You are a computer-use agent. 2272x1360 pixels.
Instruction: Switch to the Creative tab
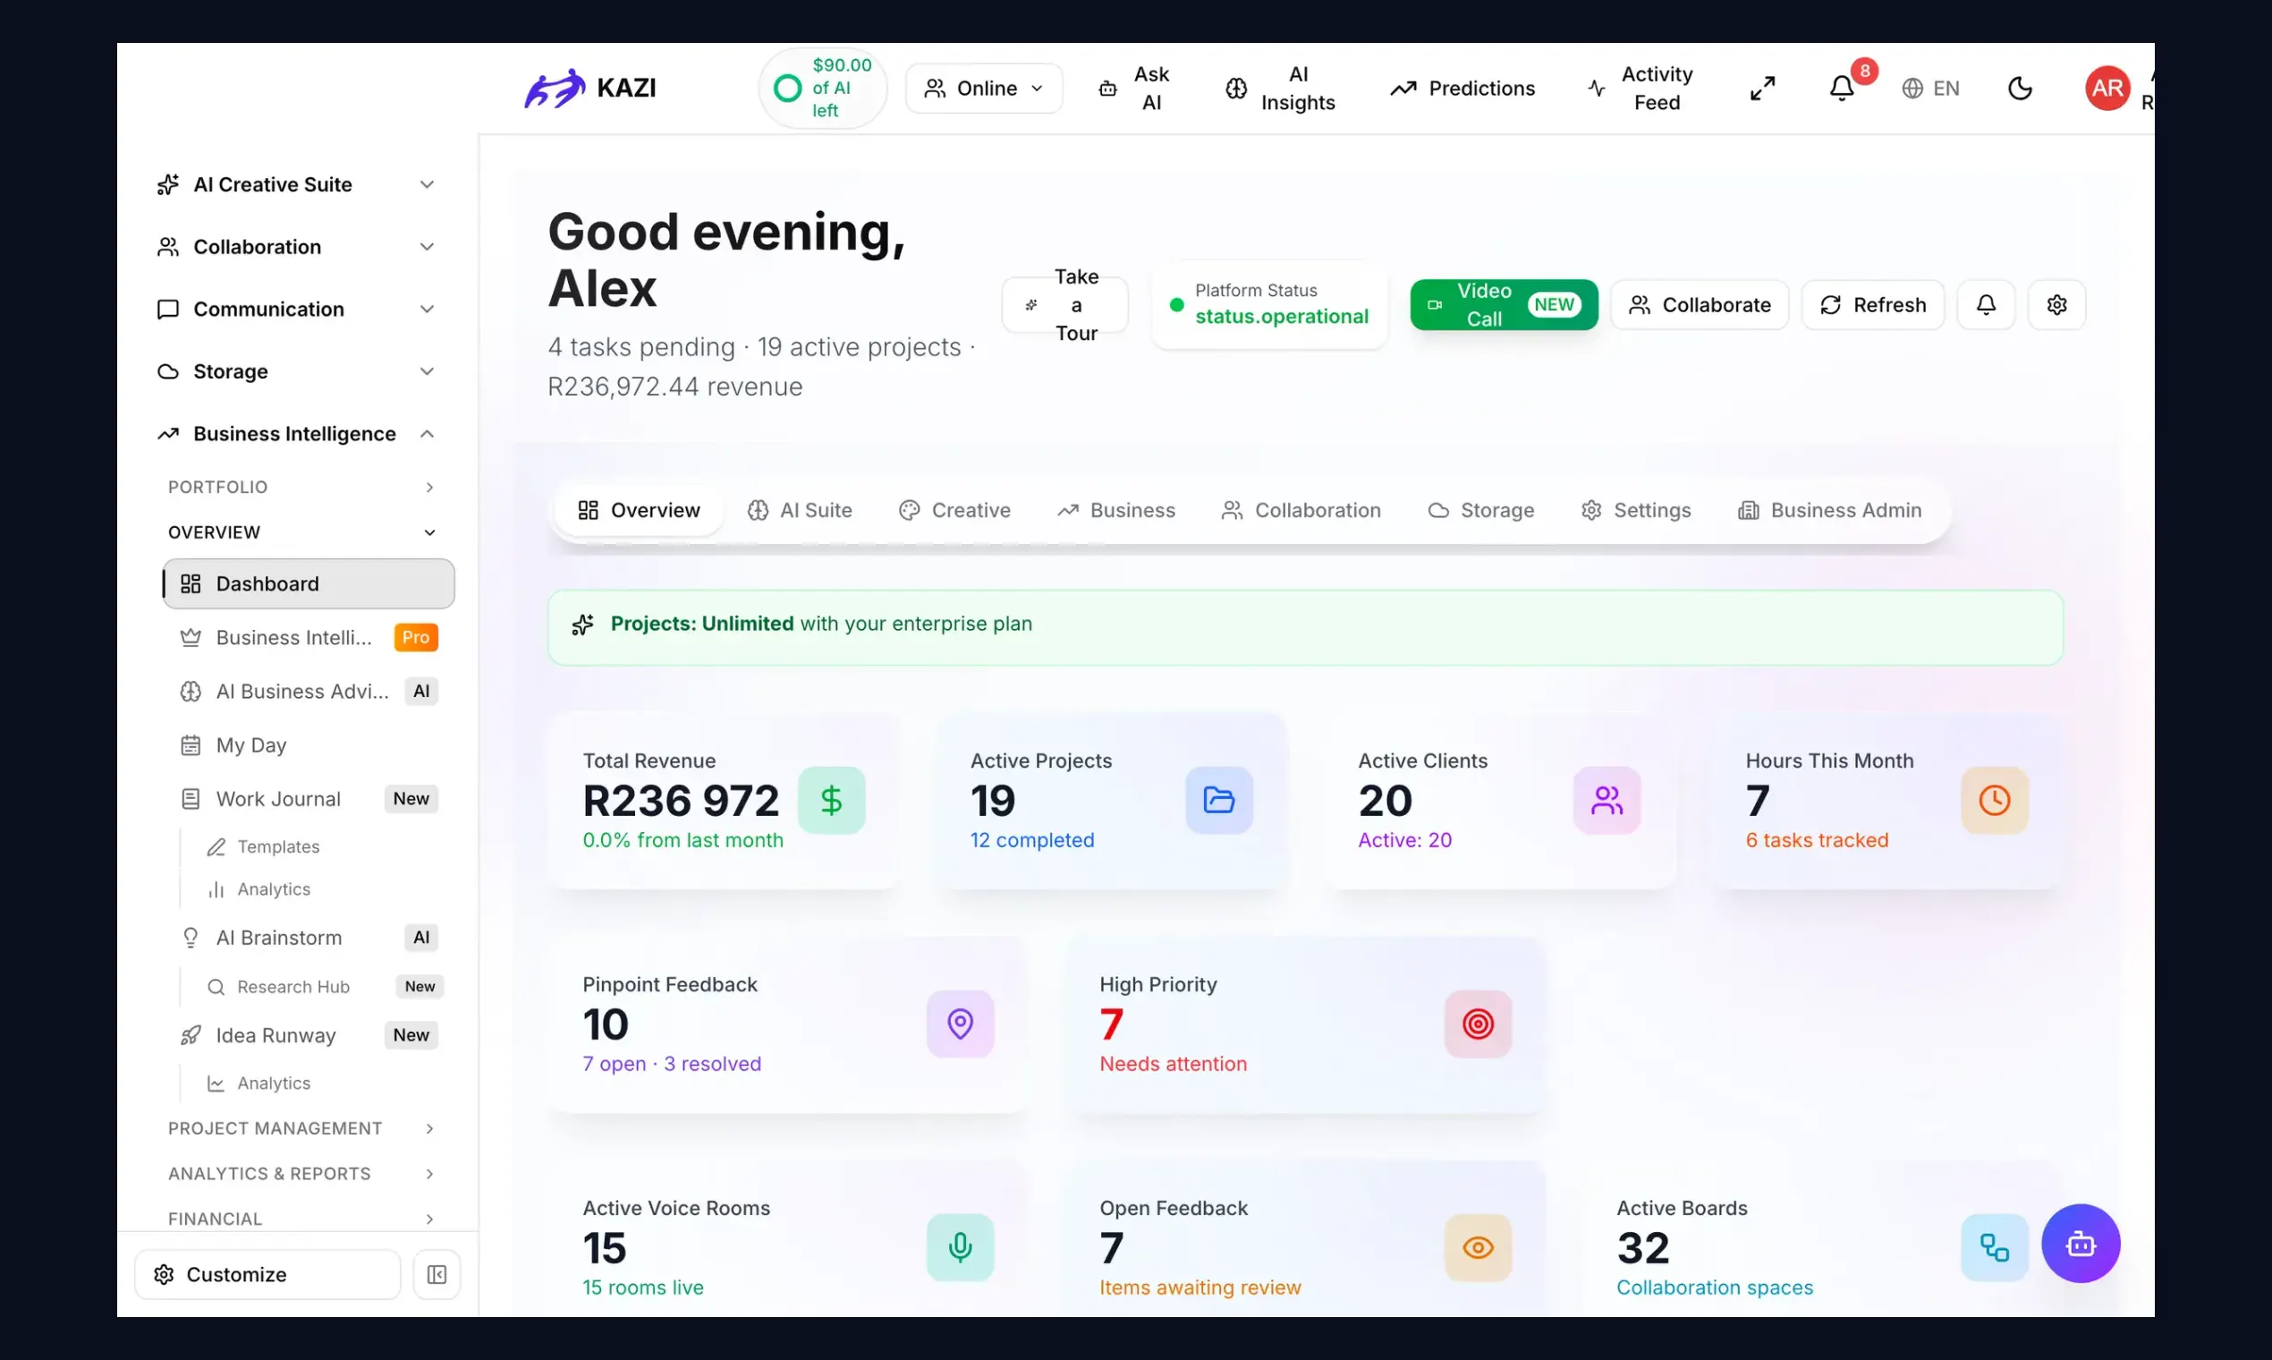point(954,509)
